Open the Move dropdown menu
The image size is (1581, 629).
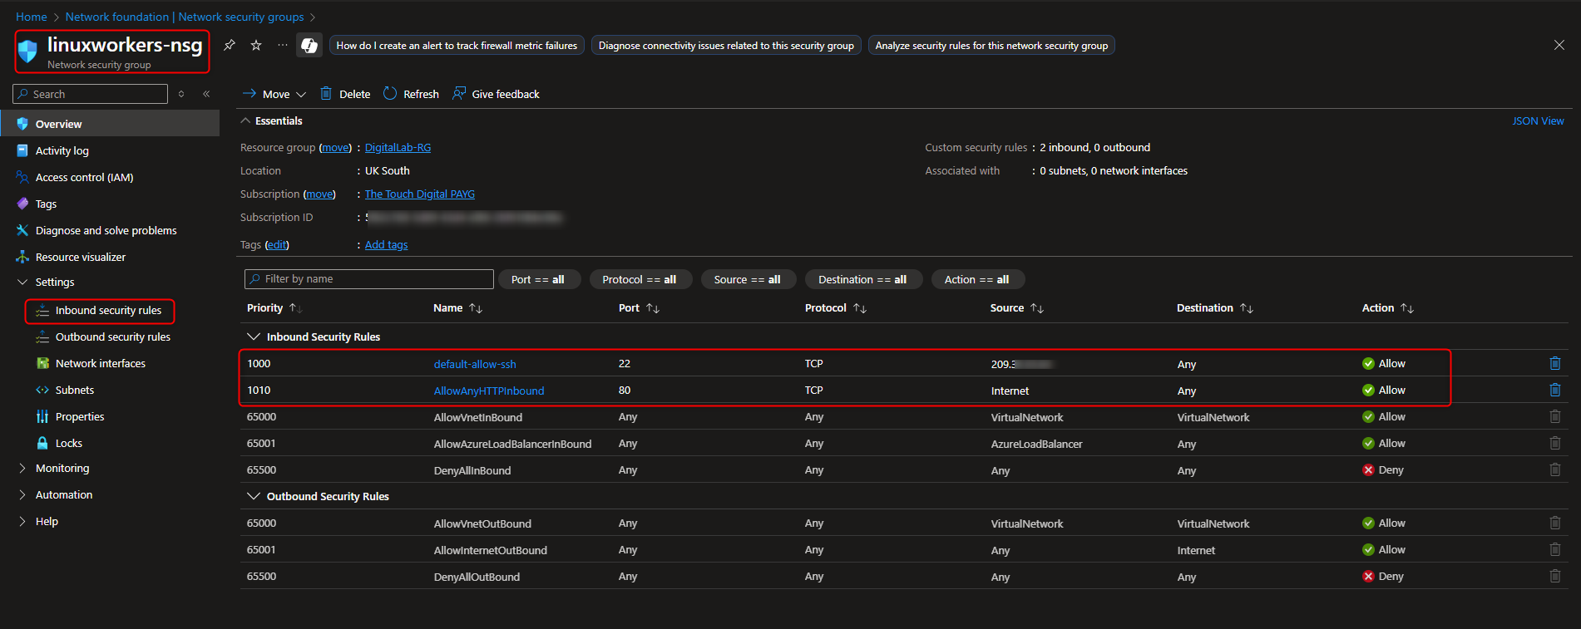click(274, 94)
